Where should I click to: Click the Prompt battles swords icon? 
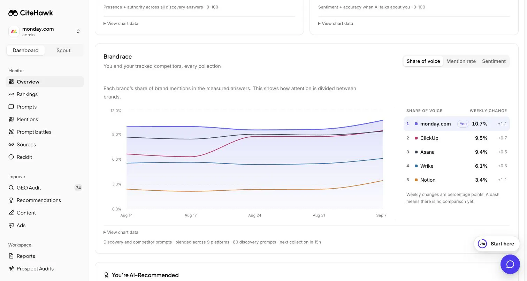tap(11, 132)
